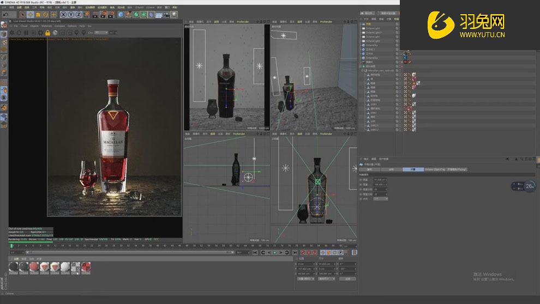
Task: Open the object coordinate mode dropdown
Action: (x=306, y=279)
